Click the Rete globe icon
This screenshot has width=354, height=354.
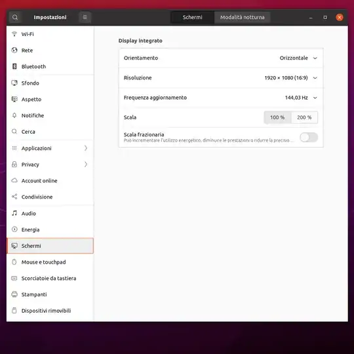click(14, 50)
